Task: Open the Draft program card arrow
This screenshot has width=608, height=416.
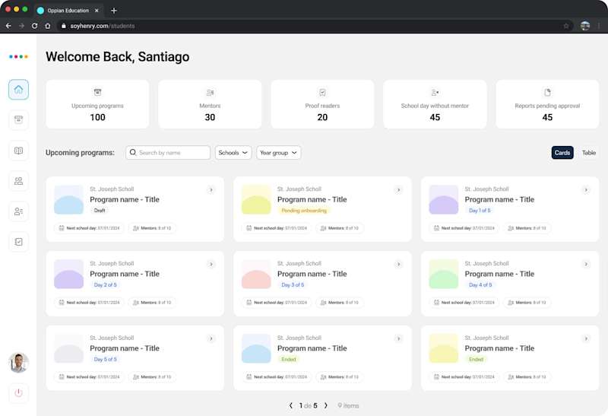Action: 211,190
